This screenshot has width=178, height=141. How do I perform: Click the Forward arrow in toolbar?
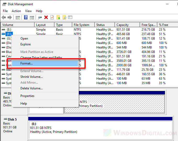[9, 17]
